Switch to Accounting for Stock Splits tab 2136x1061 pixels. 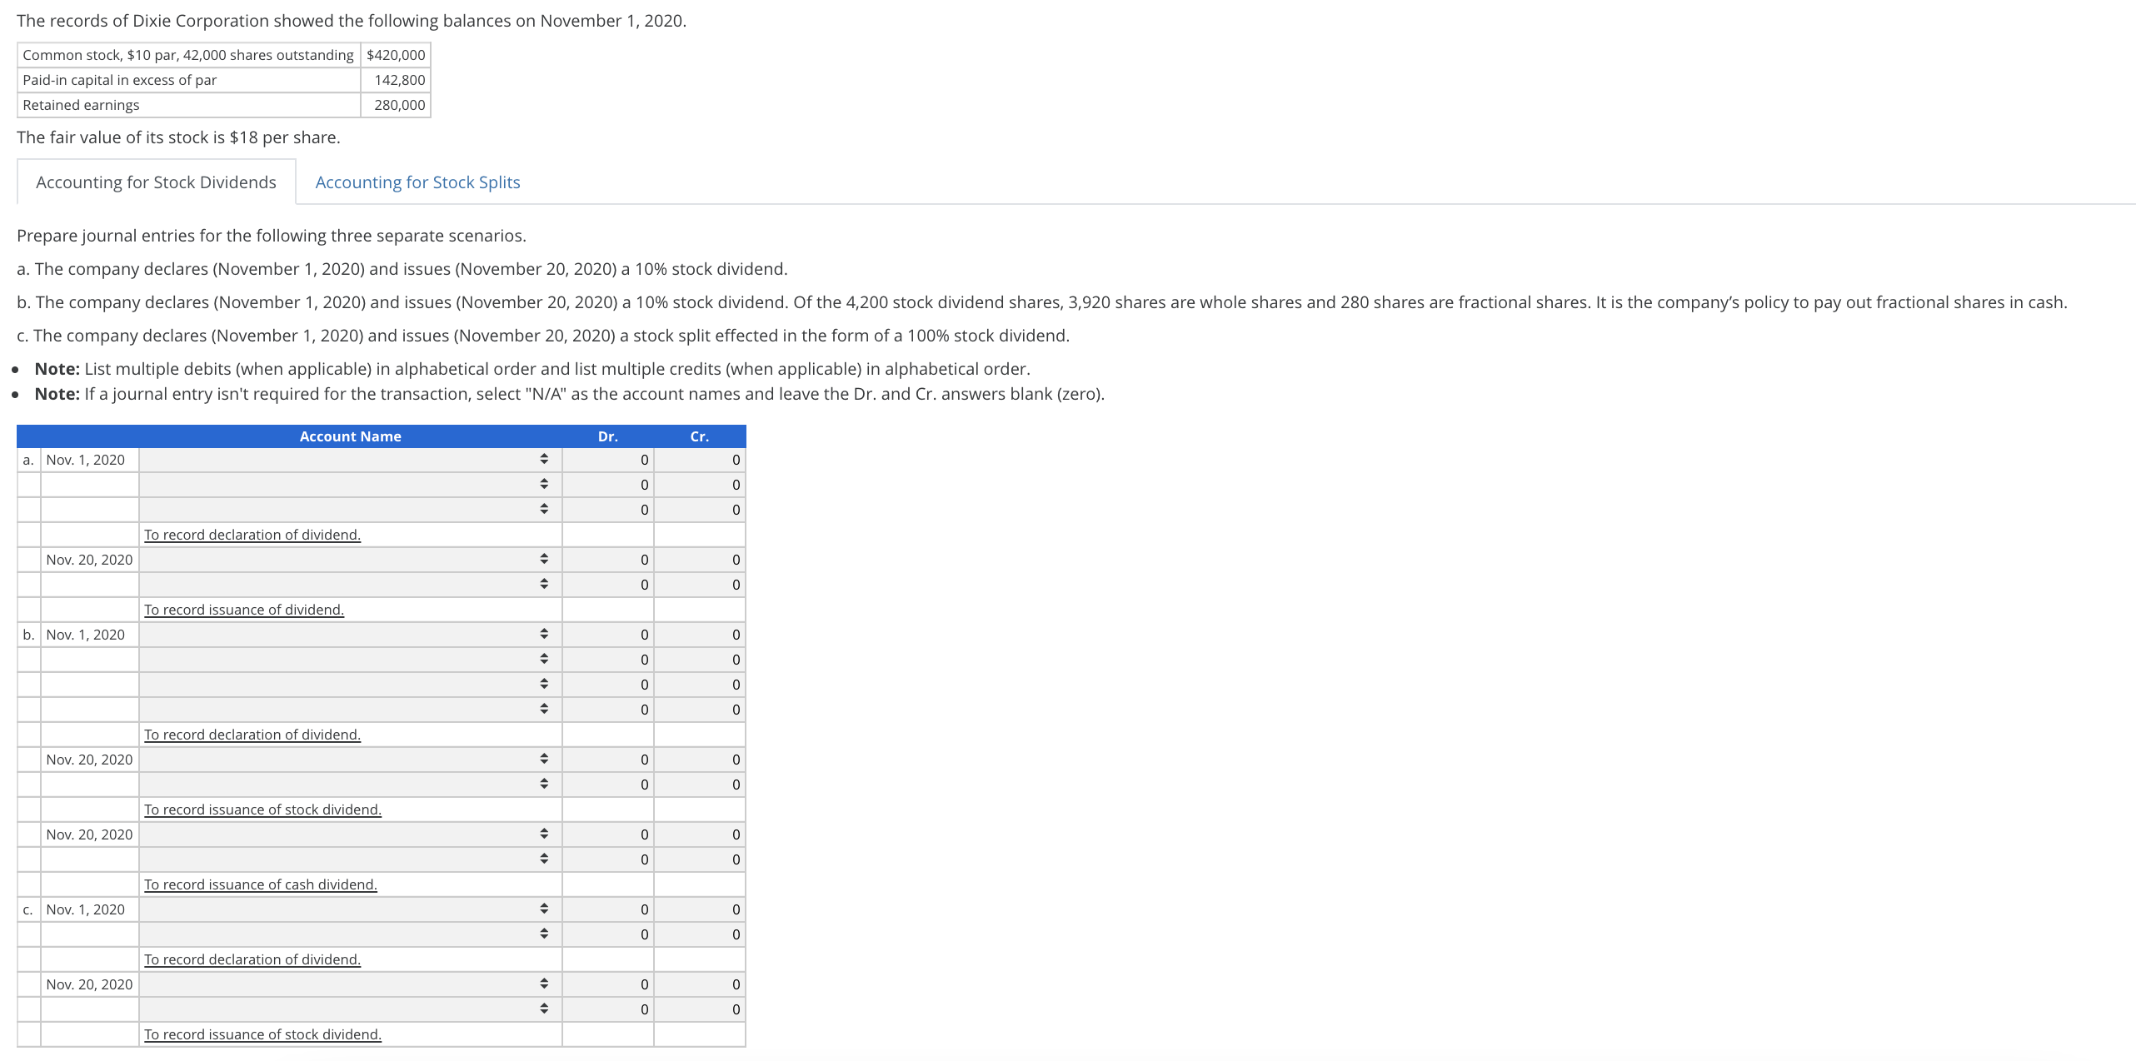point(417,182)
